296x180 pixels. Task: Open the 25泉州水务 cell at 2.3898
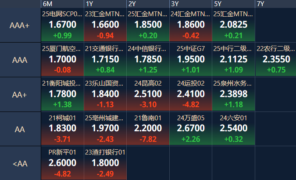click(x=233, y=94)
